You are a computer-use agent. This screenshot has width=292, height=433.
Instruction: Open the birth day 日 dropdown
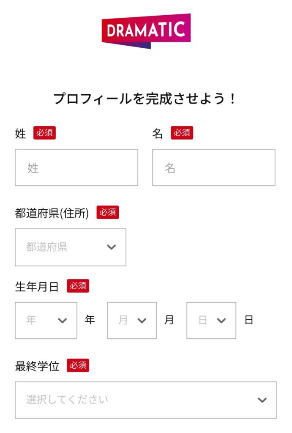211,321
